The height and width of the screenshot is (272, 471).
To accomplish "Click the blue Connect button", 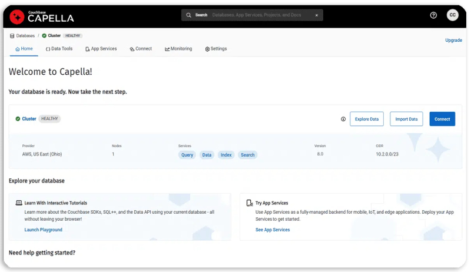I will point(442,119).
